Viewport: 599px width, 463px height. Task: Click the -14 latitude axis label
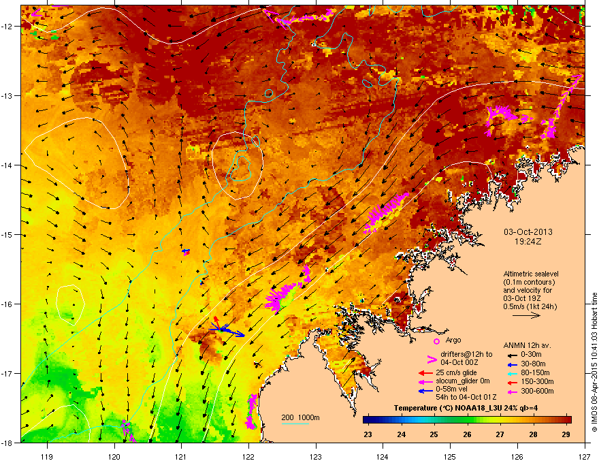point(7,165)
